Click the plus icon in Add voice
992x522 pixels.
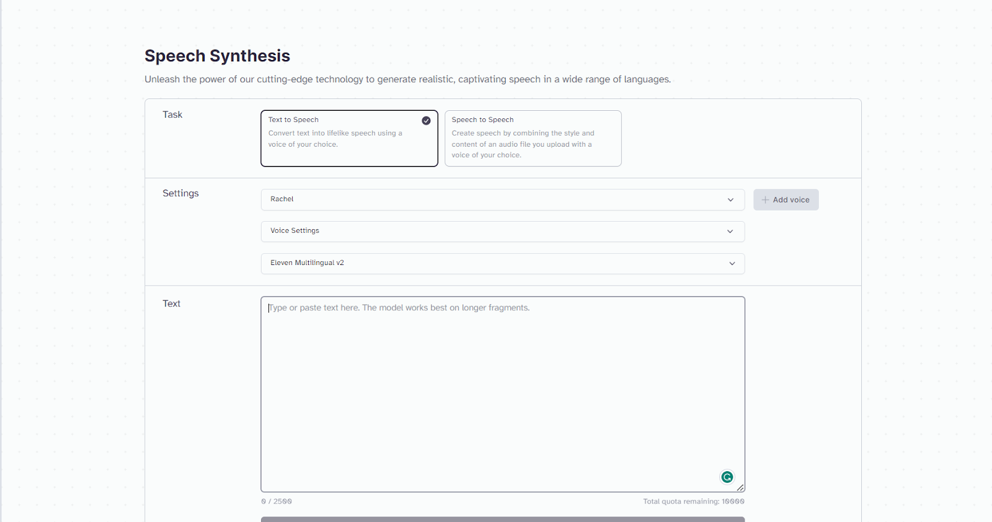coord(765,199)
